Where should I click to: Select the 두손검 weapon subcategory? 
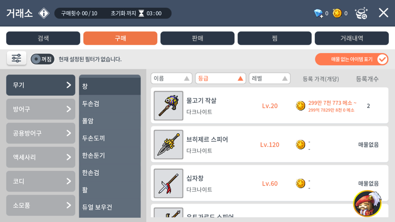click(x=110, y=103)
